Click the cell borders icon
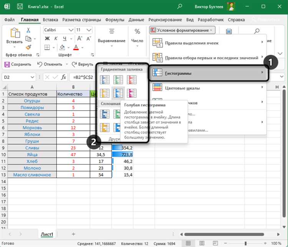288x247 pixels. point(47,47)
